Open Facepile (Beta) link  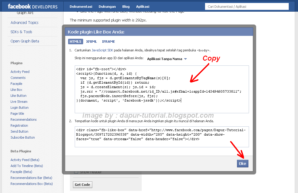pos(21,172)
